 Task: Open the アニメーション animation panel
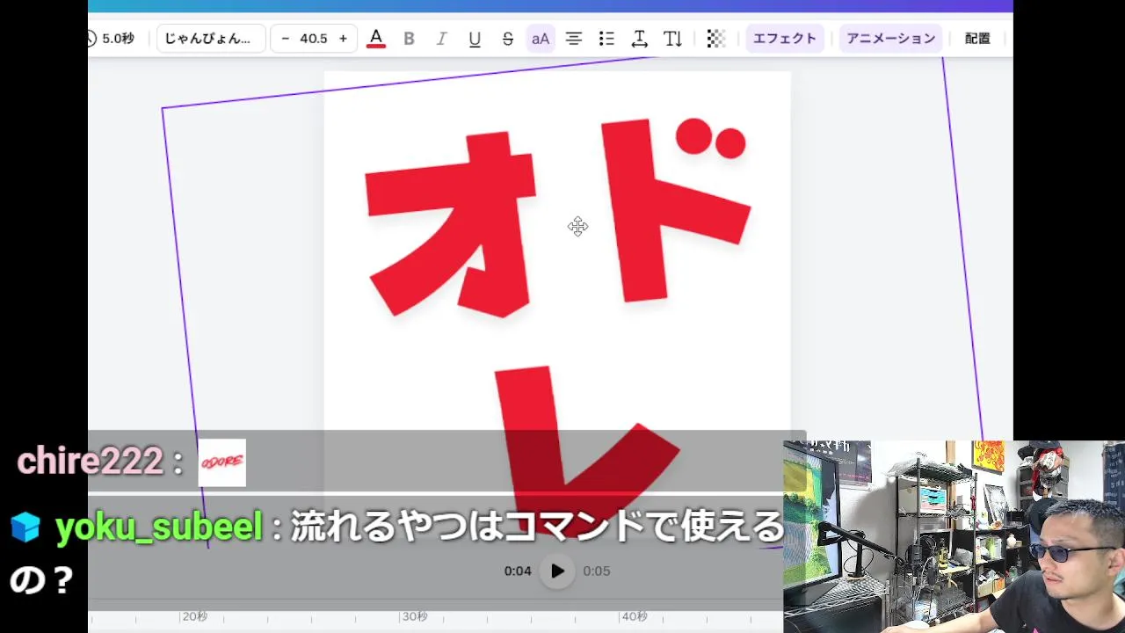(x=891, y=39)
